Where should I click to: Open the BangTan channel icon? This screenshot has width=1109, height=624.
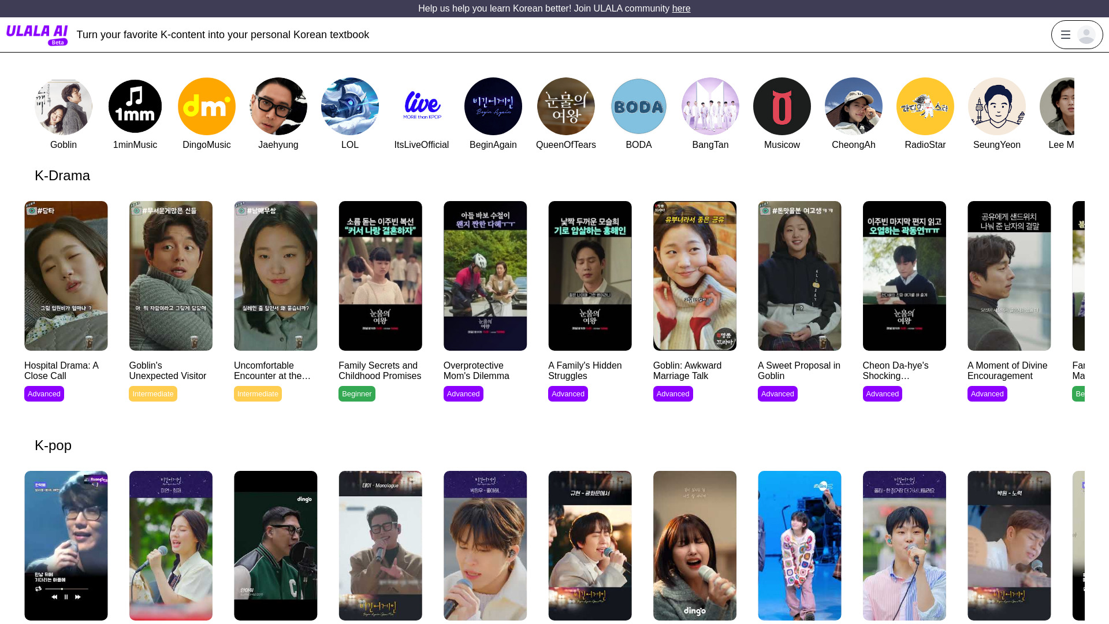710,106
